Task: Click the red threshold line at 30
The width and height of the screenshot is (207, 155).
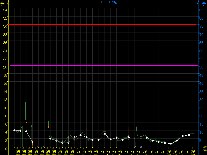Action: [x=103, y=25]
